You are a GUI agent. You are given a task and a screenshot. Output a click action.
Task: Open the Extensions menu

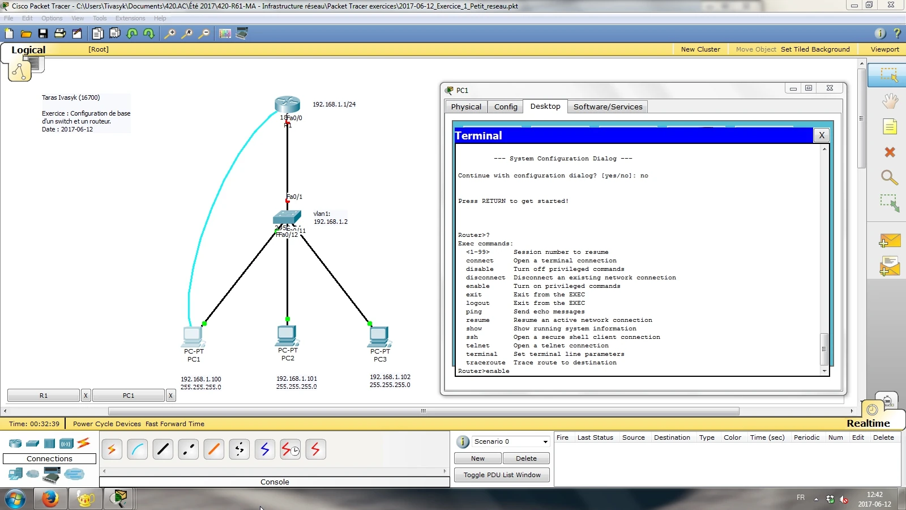click(x=130, y=18)
